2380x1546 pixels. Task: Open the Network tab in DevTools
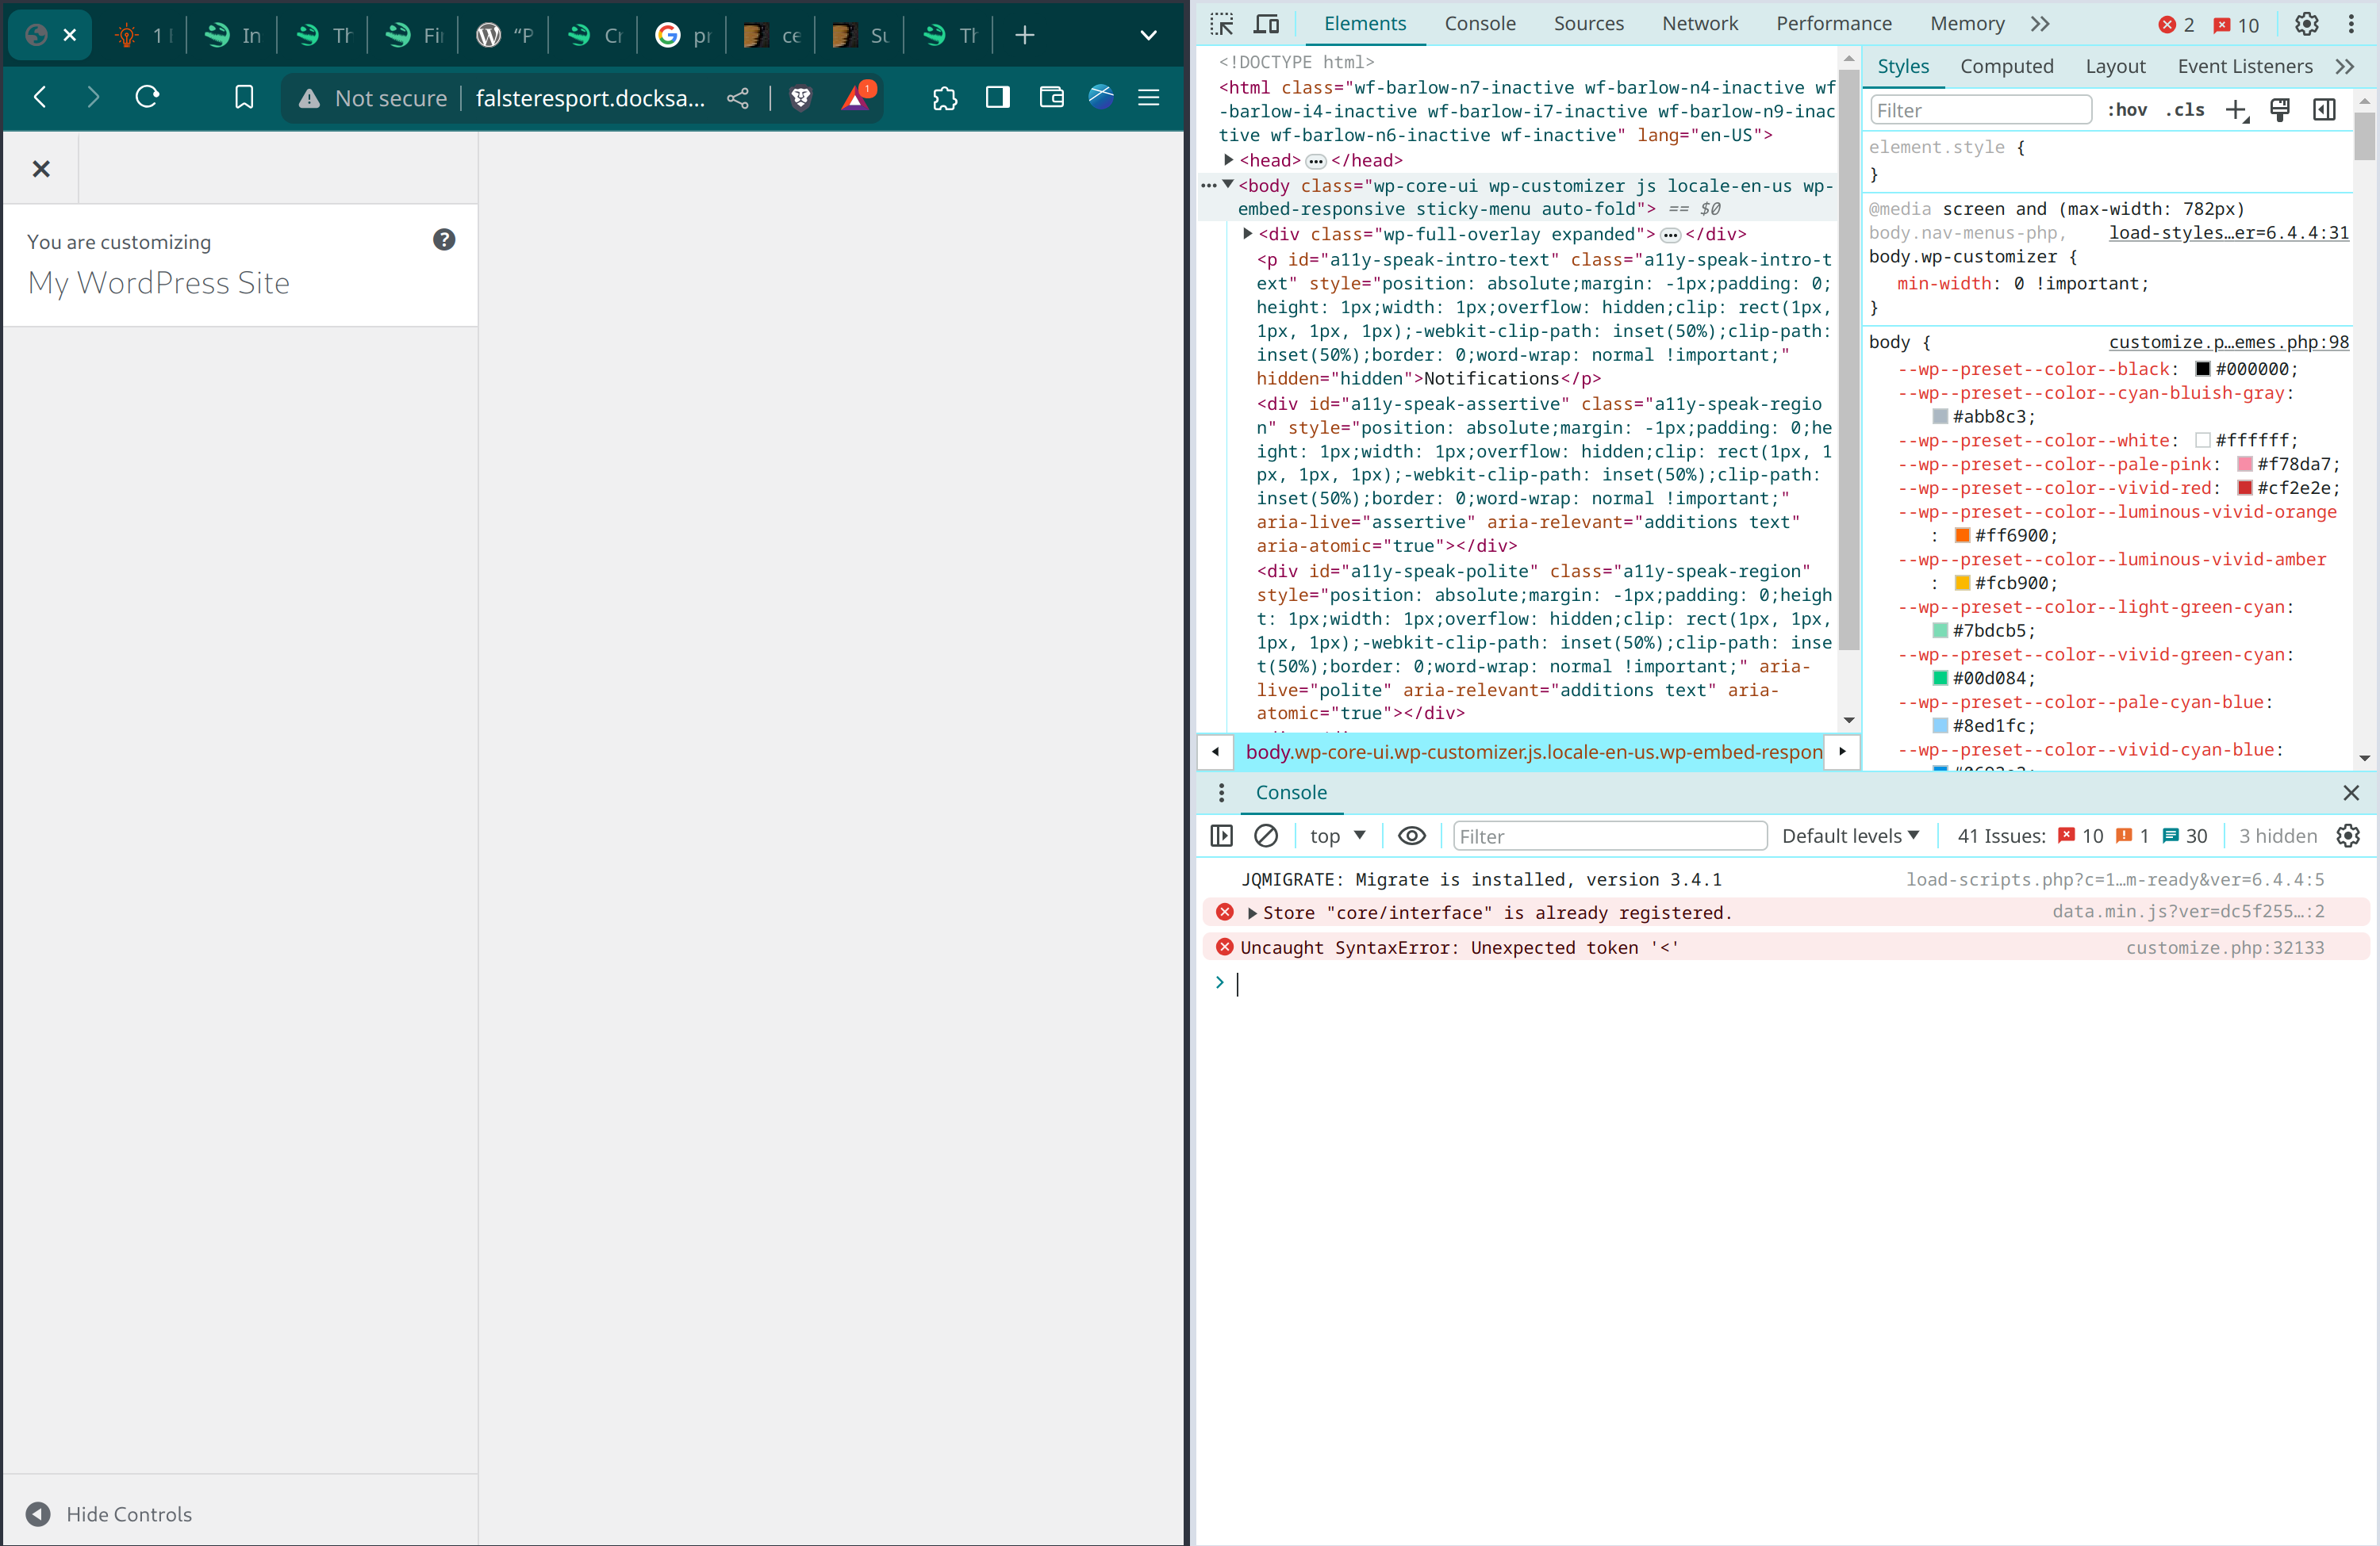point(1699,23)
